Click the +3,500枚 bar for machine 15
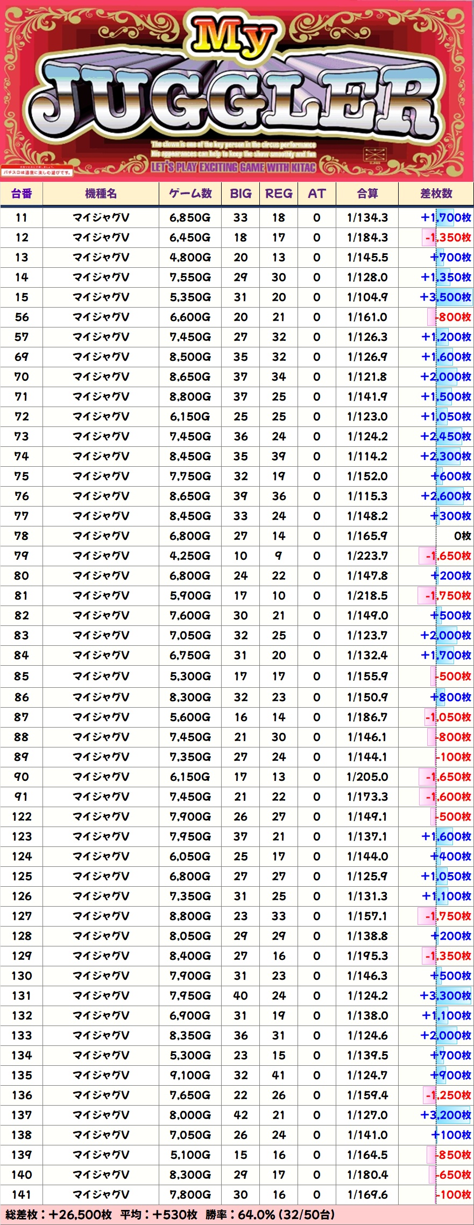This screenshot has width=474, height=1225. (445, 297)
